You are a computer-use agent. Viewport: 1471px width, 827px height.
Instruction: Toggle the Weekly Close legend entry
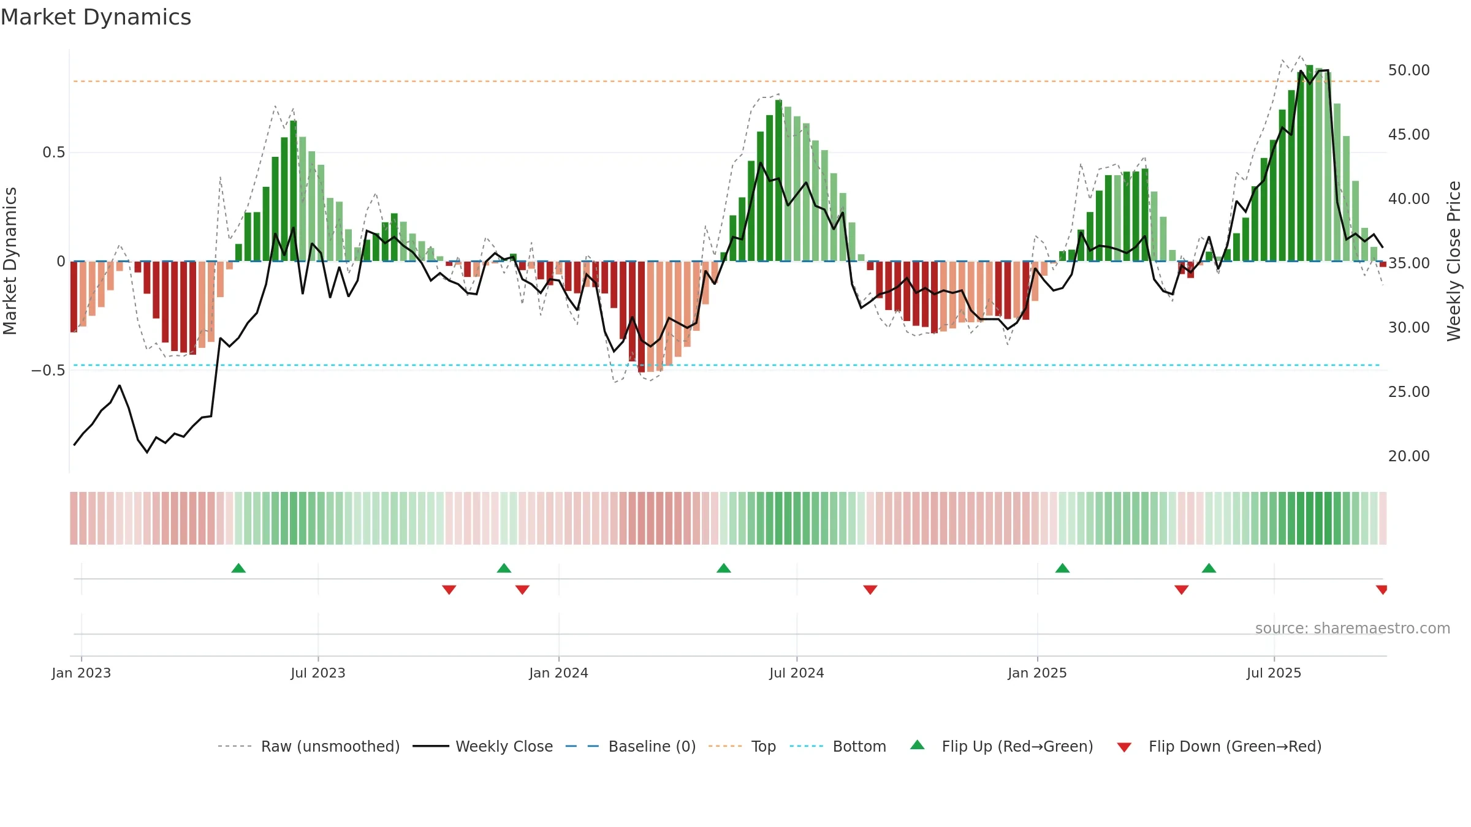coord(482,746)
